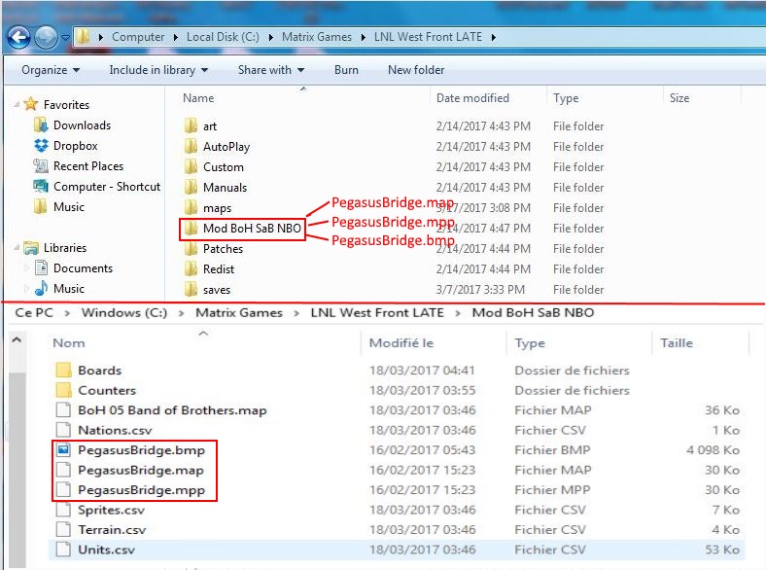Image resolution: width=766 pixels, height=570 pixels.
Task: Sort by Name column header
Action: pos(198,98)
